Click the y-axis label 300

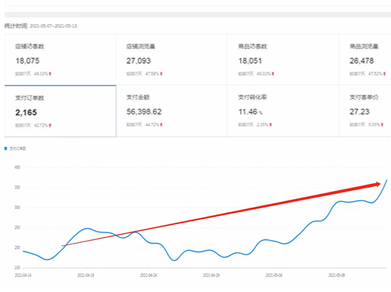tap(17, 207)
